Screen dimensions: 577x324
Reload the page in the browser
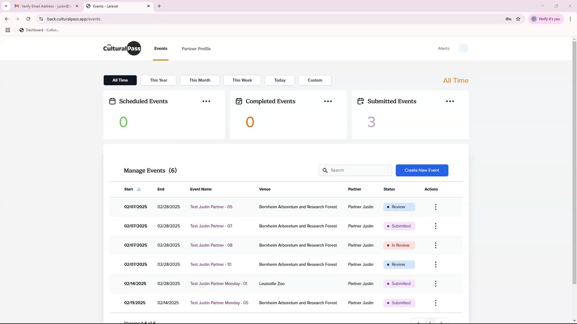28,19
